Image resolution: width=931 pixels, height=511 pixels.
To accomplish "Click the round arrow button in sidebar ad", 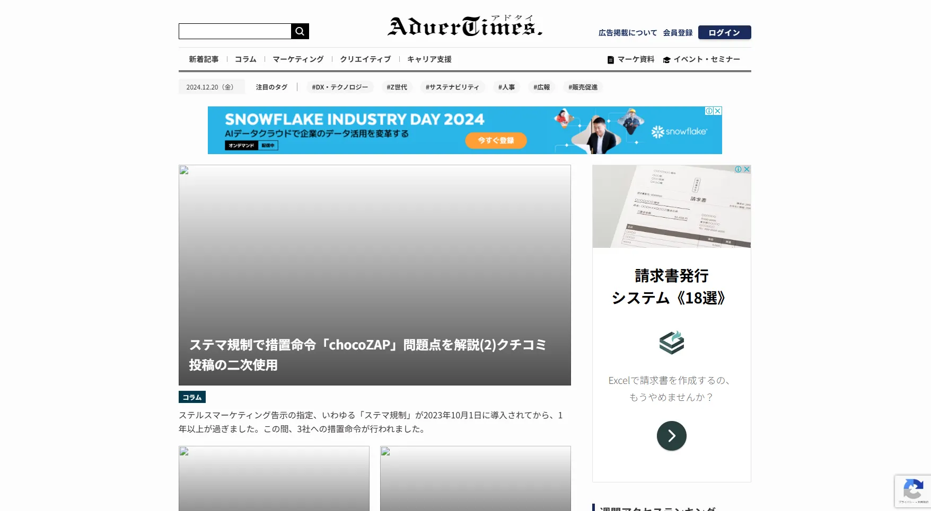I will click(672, 436).
